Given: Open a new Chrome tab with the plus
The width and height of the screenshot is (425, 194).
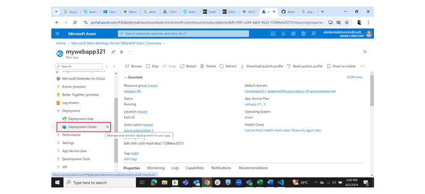Looking at the screenshot, I should pyautogui.click(x=322, y=12).
